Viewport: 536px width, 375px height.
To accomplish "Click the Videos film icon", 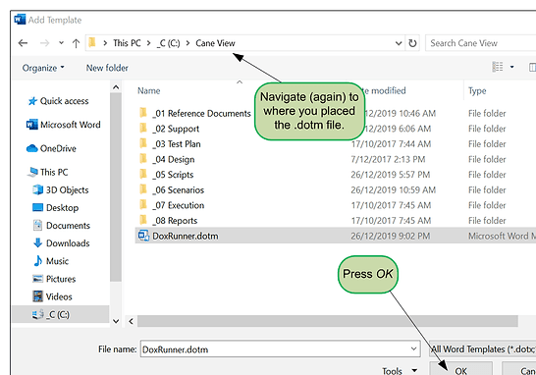I will click(37, 296).
